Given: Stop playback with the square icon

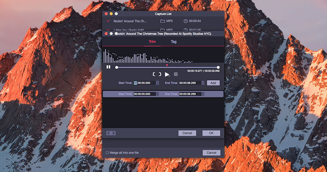Looking at the screenshot, I should pos(176,74).
